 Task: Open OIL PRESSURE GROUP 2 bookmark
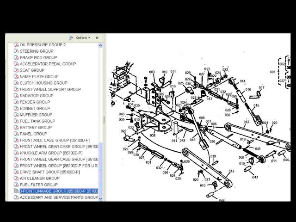tap(43, 45)
